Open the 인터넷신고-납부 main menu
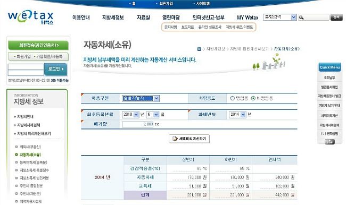The width and height of the screenshot is (346, 205). point(208,18)
